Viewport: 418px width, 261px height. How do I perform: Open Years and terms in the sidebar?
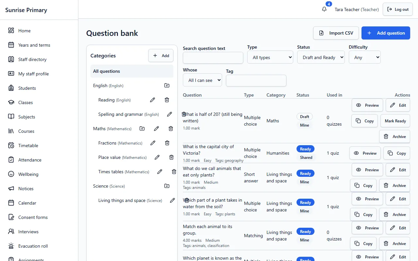[x=39, y=45]
